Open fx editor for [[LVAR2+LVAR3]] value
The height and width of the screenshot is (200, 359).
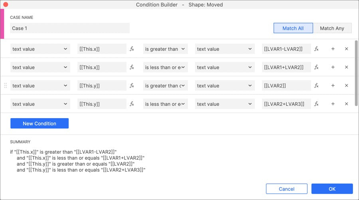[x=316, y=104]
